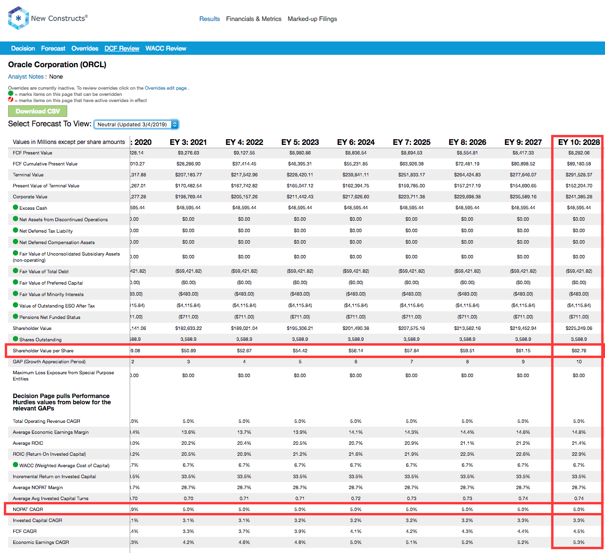Click the New Constructs logo
This screenshot has height=553, width=605.
(x=48, y=18)
